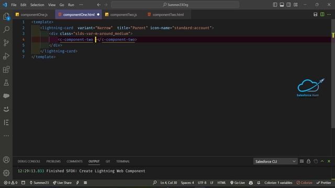Switch to componentTwo.html tab
335x188 pixels.
[168, 15]
